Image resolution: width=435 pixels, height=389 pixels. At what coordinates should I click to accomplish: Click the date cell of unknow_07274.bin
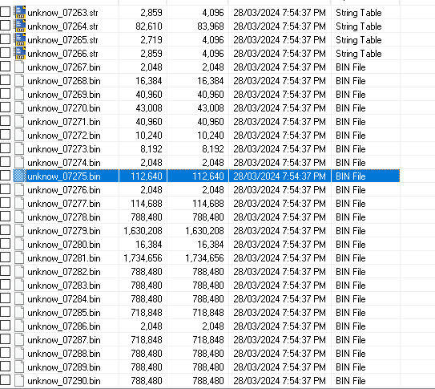(280, 163)
